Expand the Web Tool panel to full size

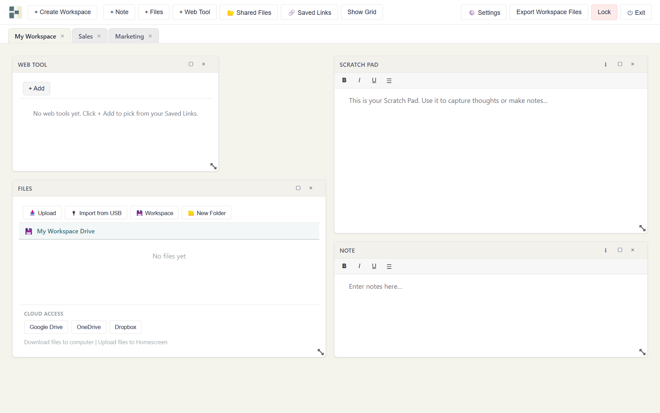click(x=191, y=64)
